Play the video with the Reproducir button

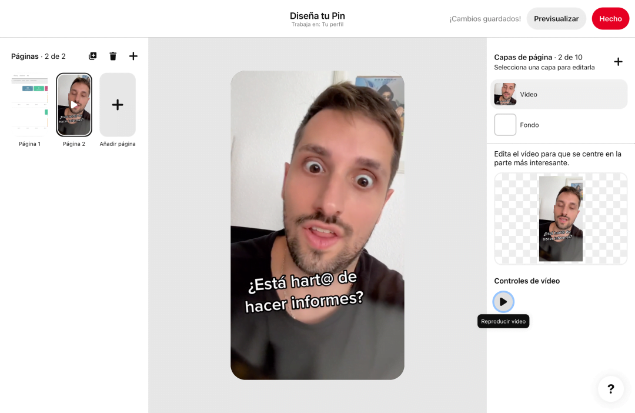pos(503,302)
